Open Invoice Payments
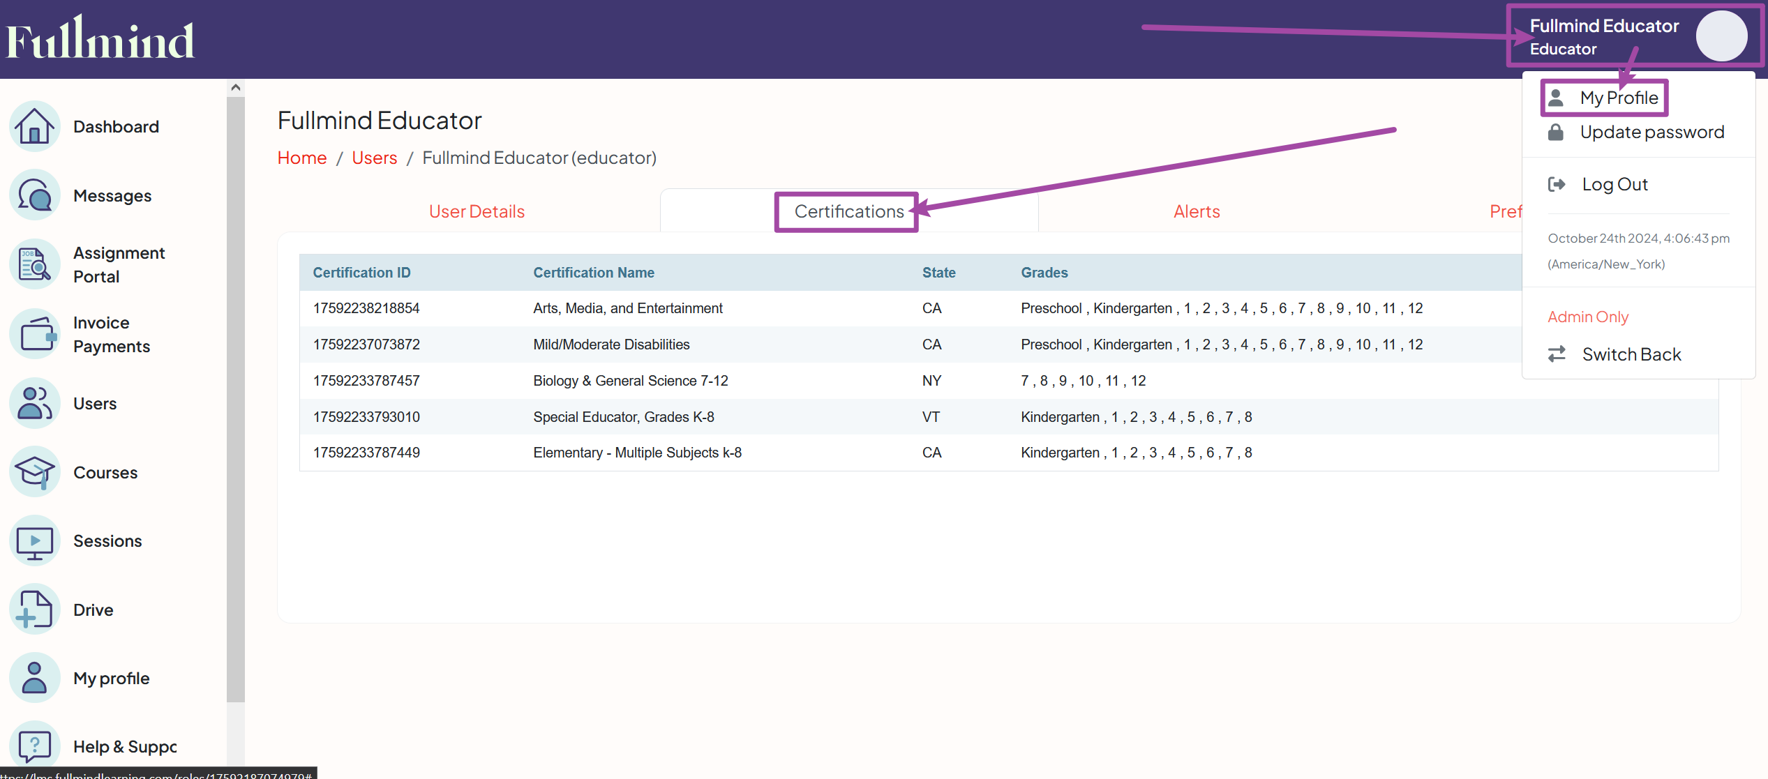The image size is (1768, 779). (110, 334)
